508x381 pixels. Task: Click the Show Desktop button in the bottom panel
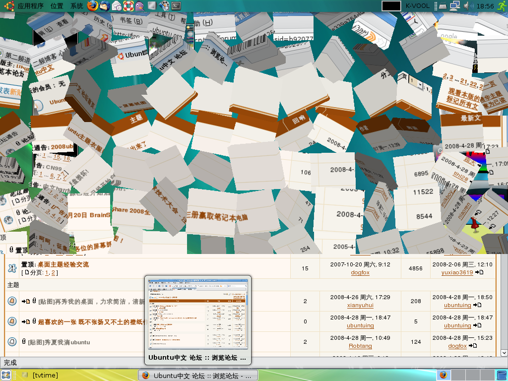point(5,375)
